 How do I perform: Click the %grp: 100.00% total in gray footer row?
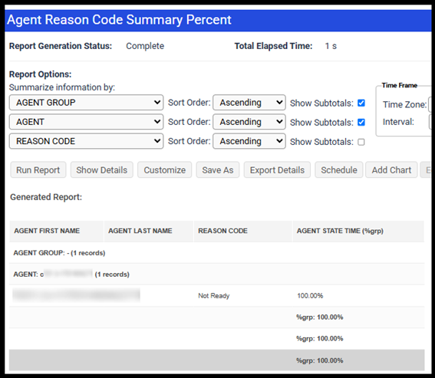[x=320, y=360]
